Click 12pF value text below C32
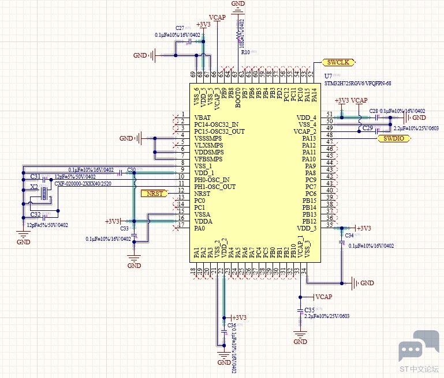 coord(47,225)
